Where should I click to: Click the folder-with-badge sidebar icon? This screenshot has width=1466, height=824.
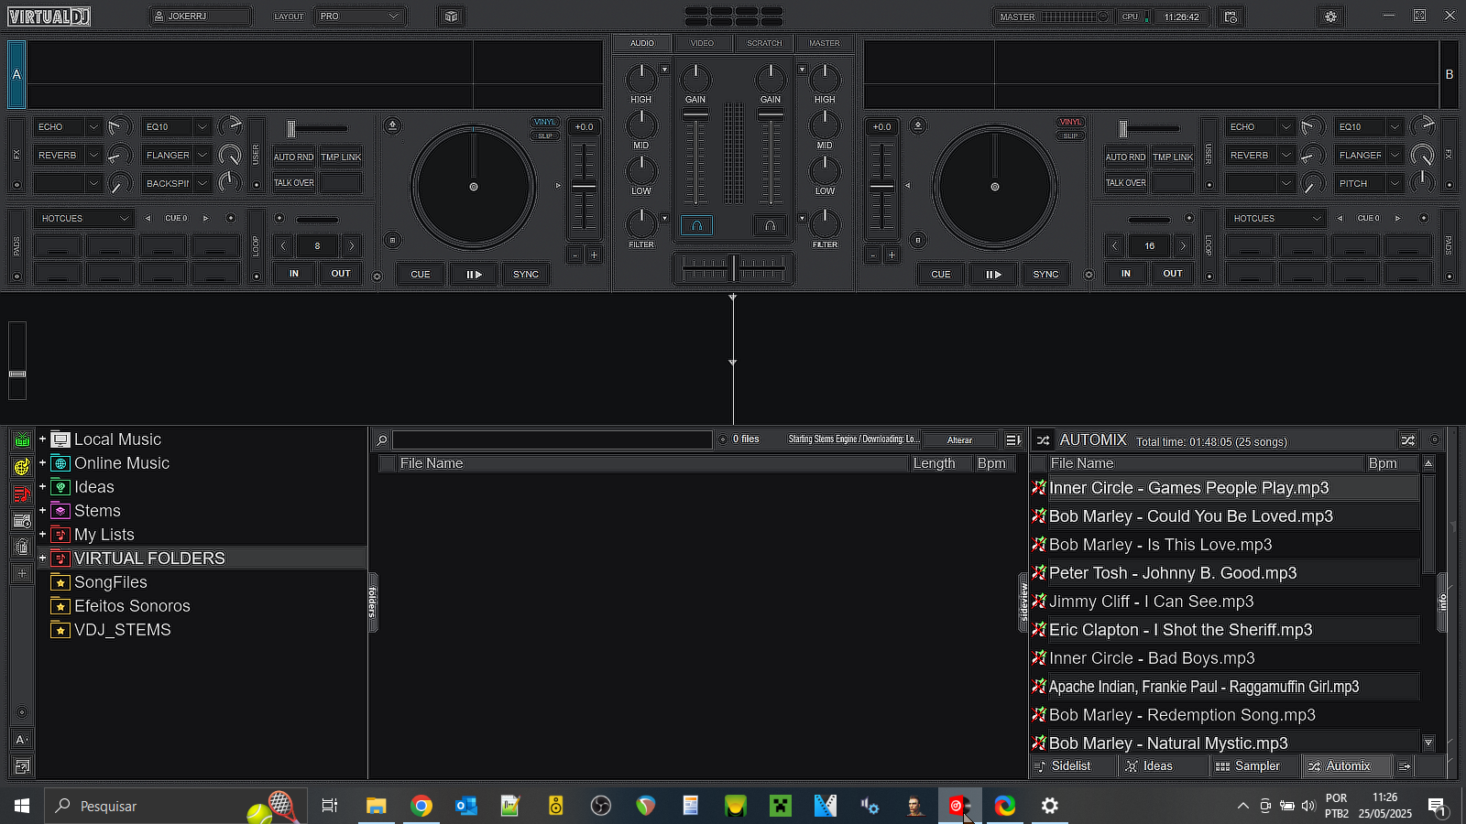click(x=22, y=521)
